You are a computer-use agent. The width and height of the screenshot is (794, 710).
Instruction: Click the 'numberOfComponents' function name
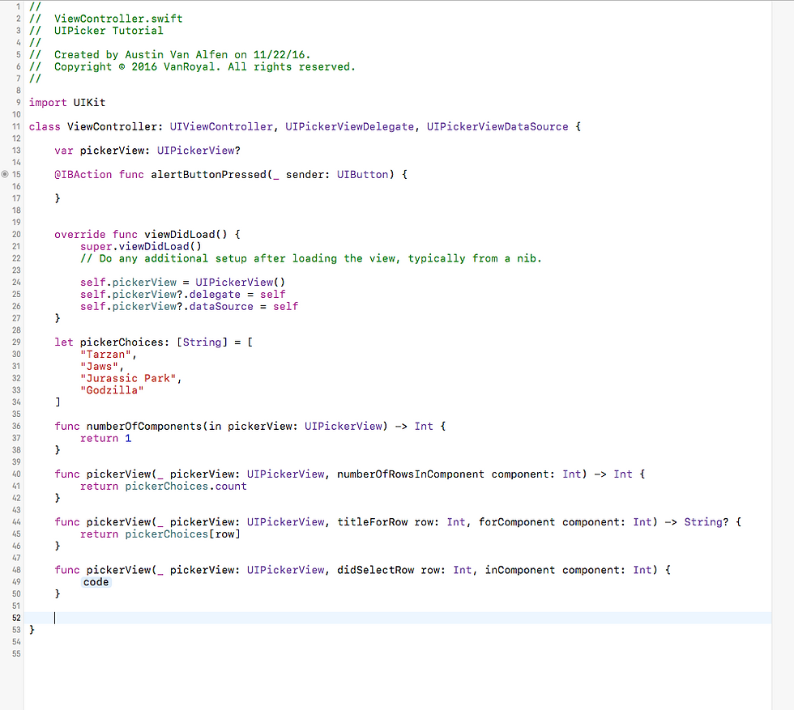point(144,427)
